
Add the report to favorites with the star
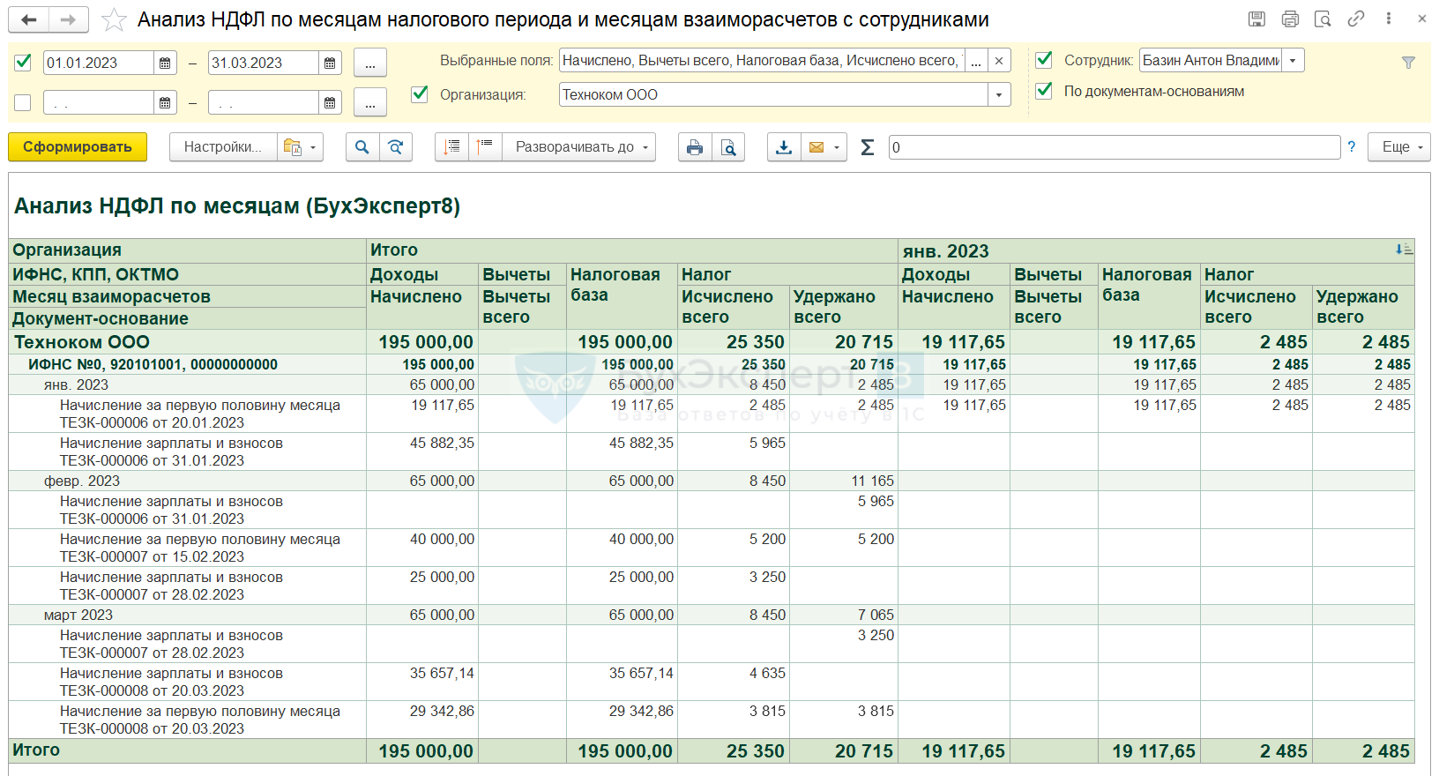[114, 19]
